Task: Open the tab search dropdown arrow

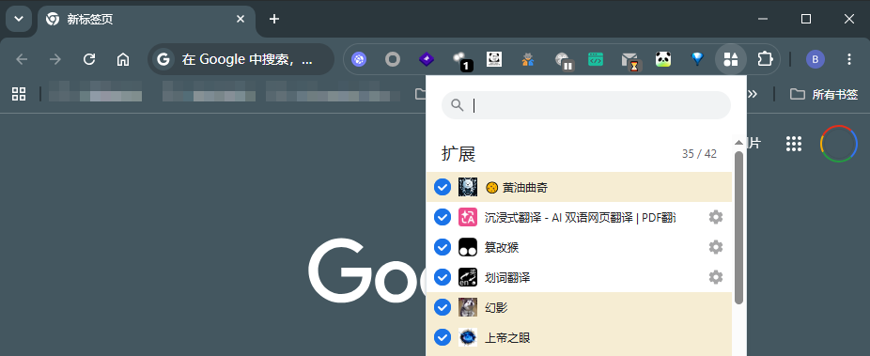Action: click(19, 19)
